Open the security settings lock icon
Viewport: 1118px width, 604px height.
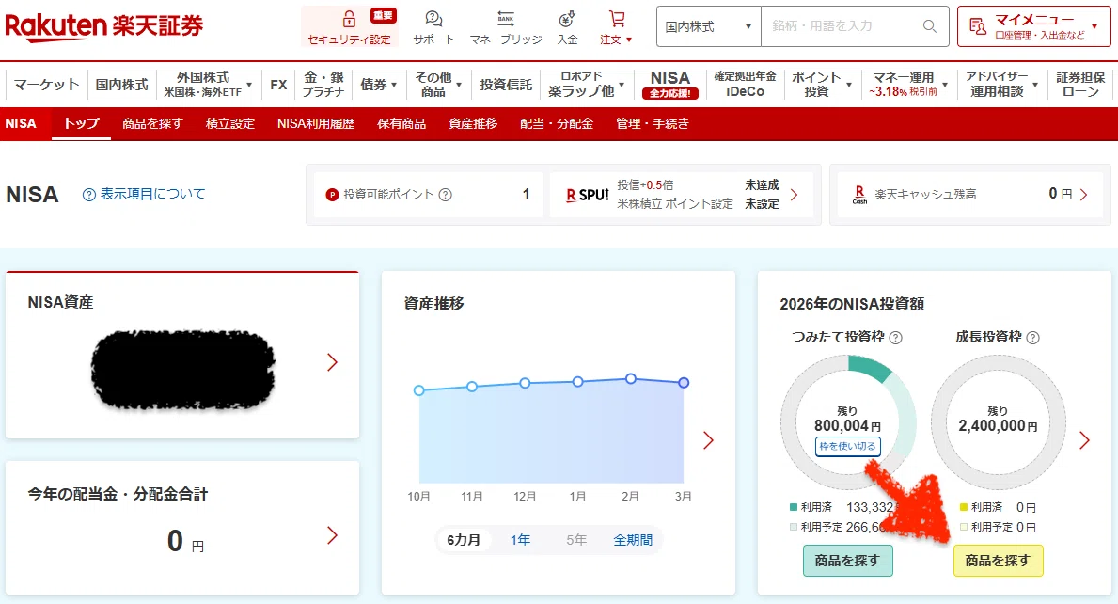tap(349, 19)
